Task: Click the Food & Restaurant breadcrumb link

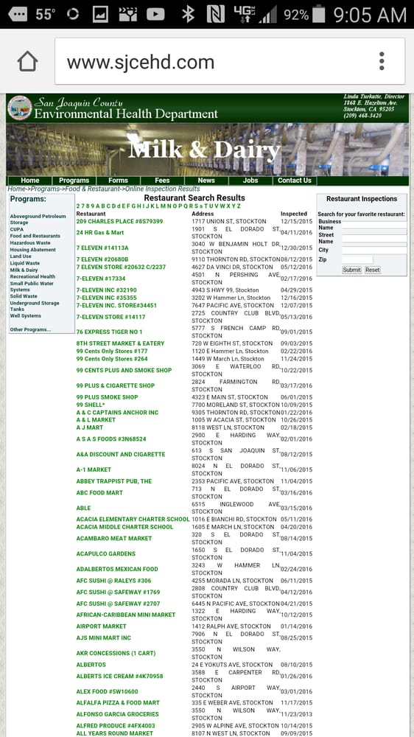Action: [x=93, y=189]
